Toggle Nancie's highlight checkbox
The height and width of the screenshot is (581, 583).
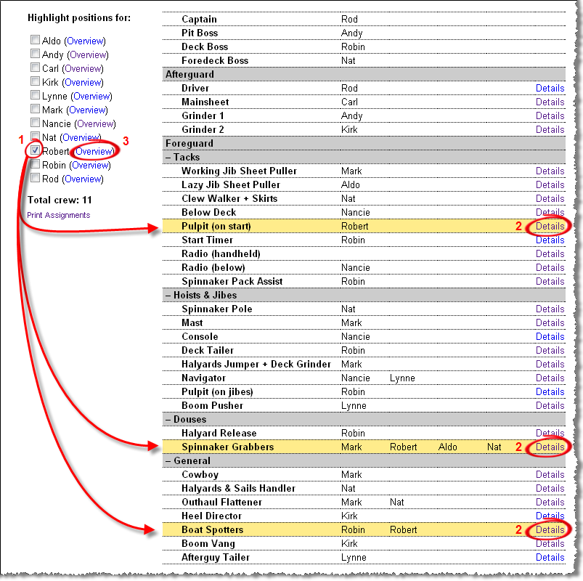coord(35,123)
